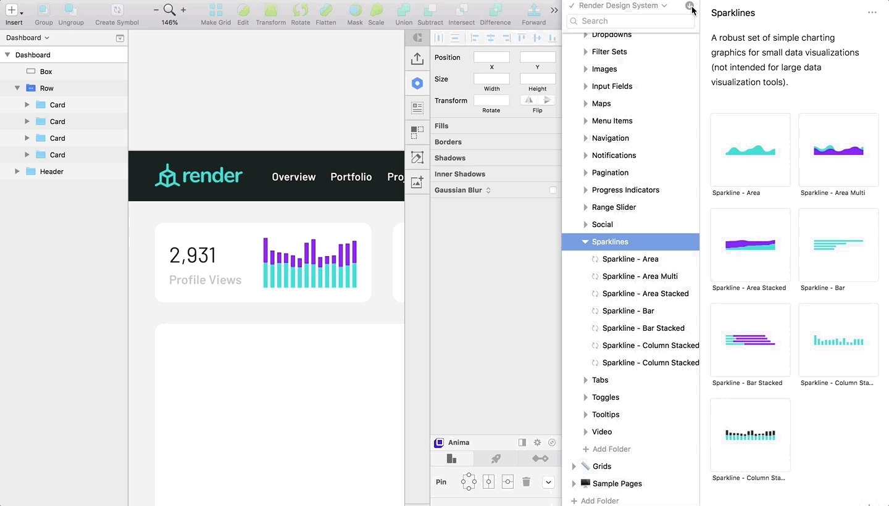This screenshot has width=889, height=506.
Task: Select the Sparkline - Area Stacked thumbnail
Action: click(x=750, y=245)
